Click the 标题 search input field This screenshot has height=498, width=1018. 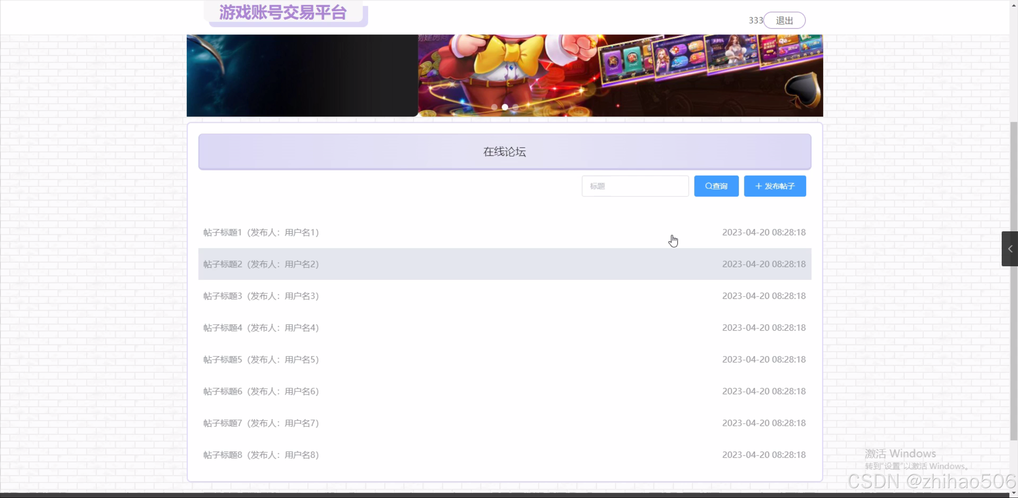tap(635, 186)
